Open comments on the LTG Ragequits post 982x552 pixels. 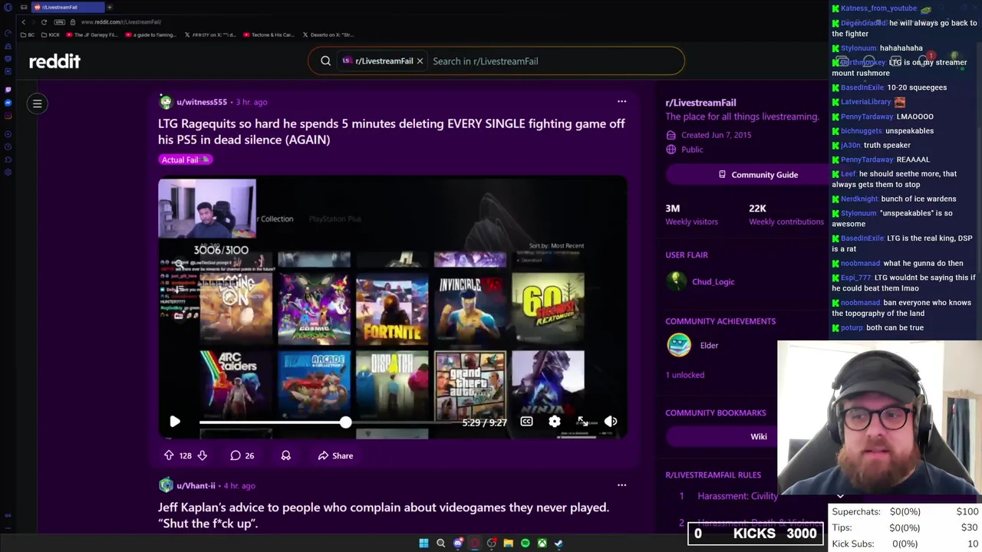(x=242, y=455)
